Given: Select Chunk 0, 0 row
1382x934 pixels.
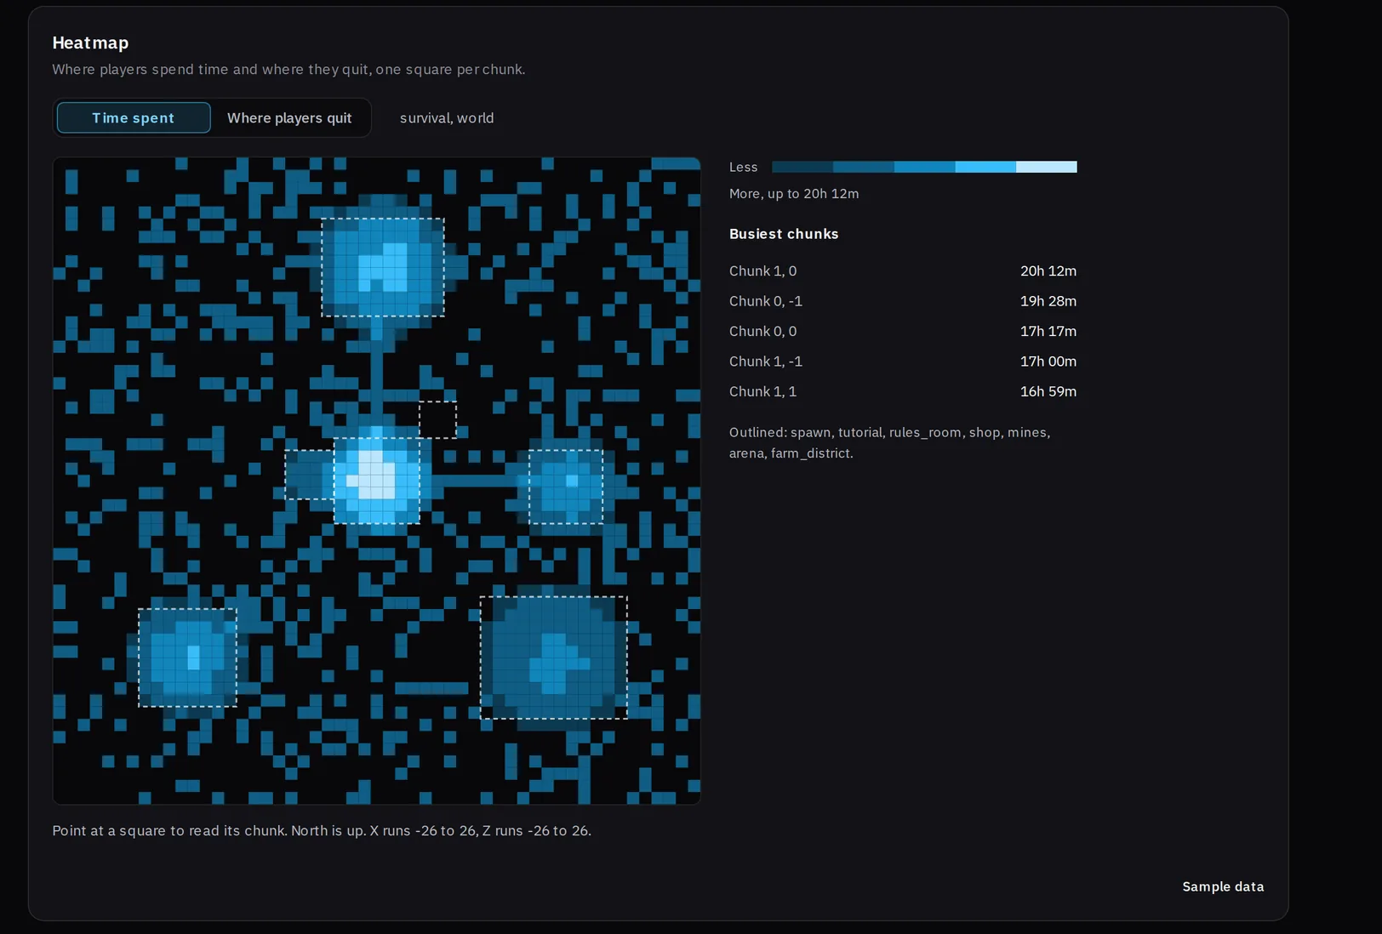Looking at the screenshot, I should click(x=903, y=331).
